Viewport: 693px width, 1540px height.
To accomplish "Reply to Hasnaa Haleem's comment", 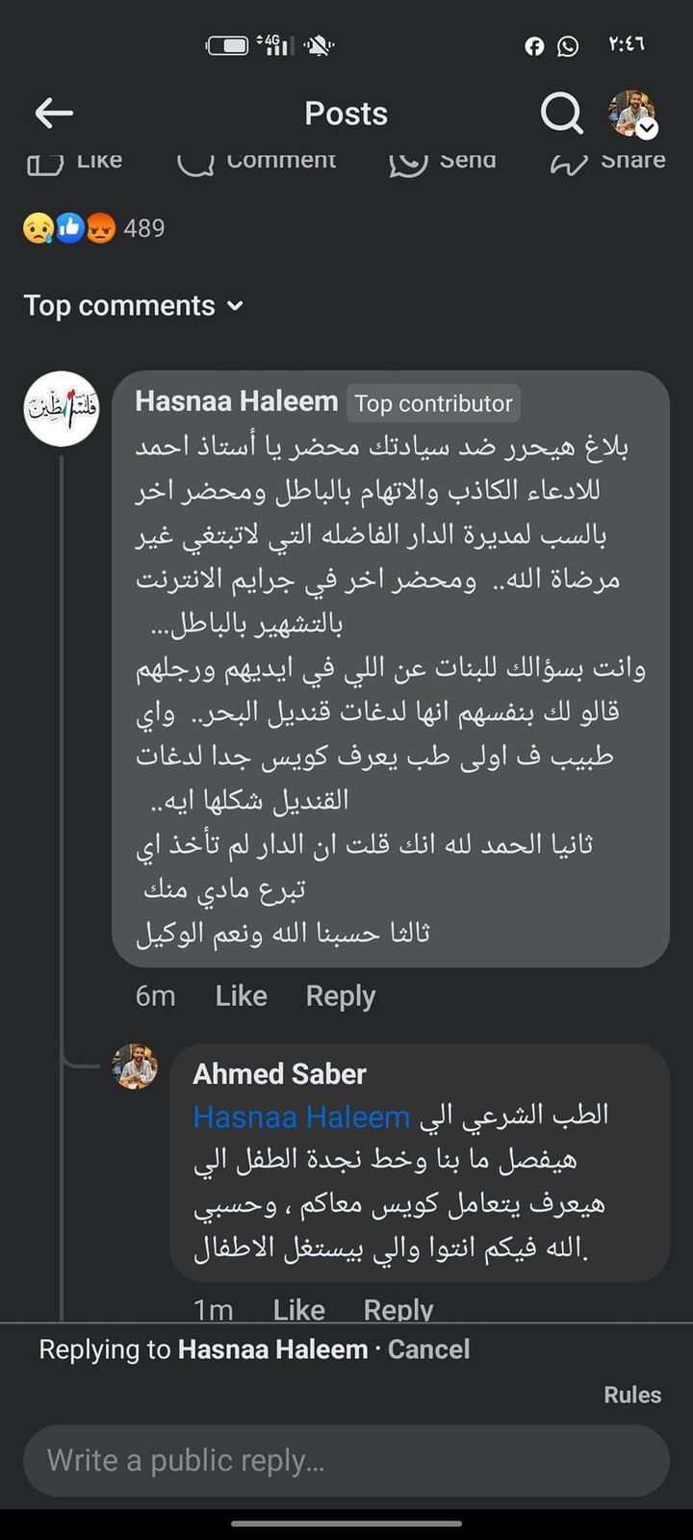I will [340, 996].
